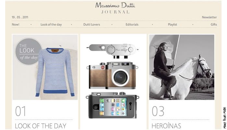Click the top-view camera image
The height and width of the screenshot is (130, 227).
[112, 51]
